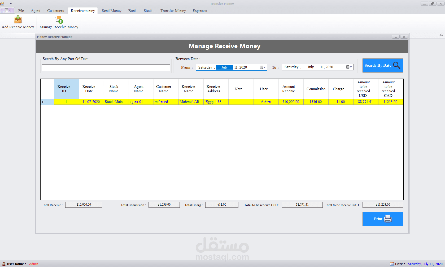Open Manage Receive Money icon
The height and width of the screenshot is (267, 445).
(x=59, y=20)
